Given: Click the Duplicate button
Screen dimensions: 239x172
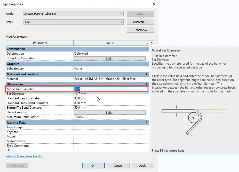Looking at the screenshot, I should [x=140, y=22].
